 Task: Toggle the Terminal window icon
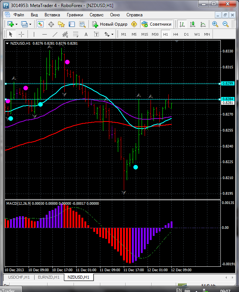click(x=72, y=24)
